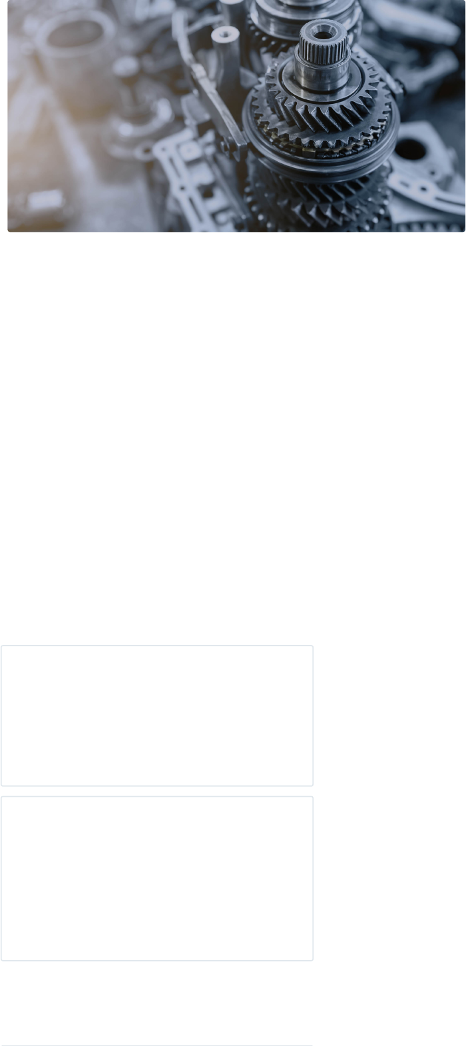This screenshot has height=1046, width=466.
Task: Click the gearbox hero image
Action: point(236,116)
